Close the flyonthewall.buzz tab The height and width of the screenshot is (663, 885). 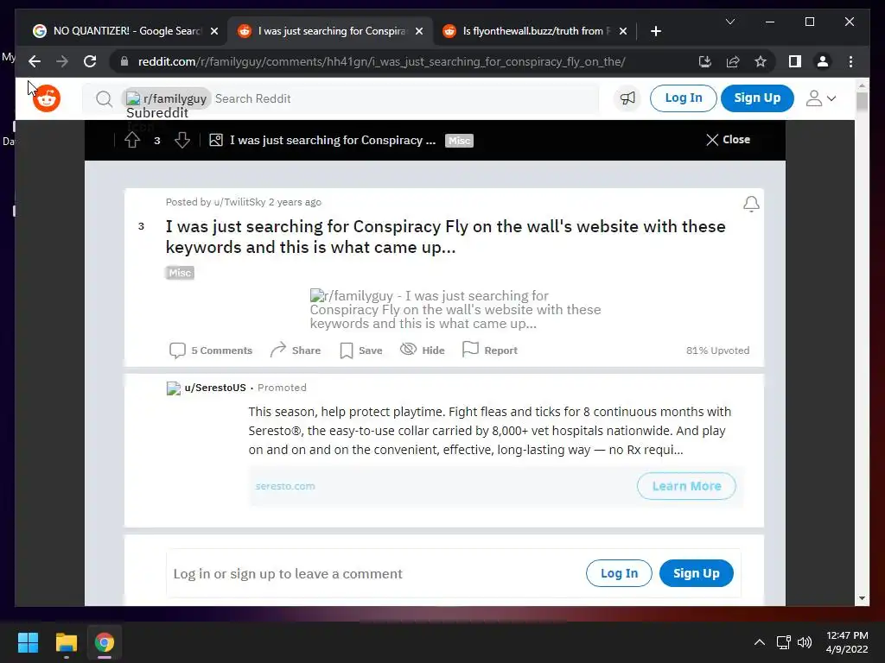pyautogui.click(x=623, y=32)
